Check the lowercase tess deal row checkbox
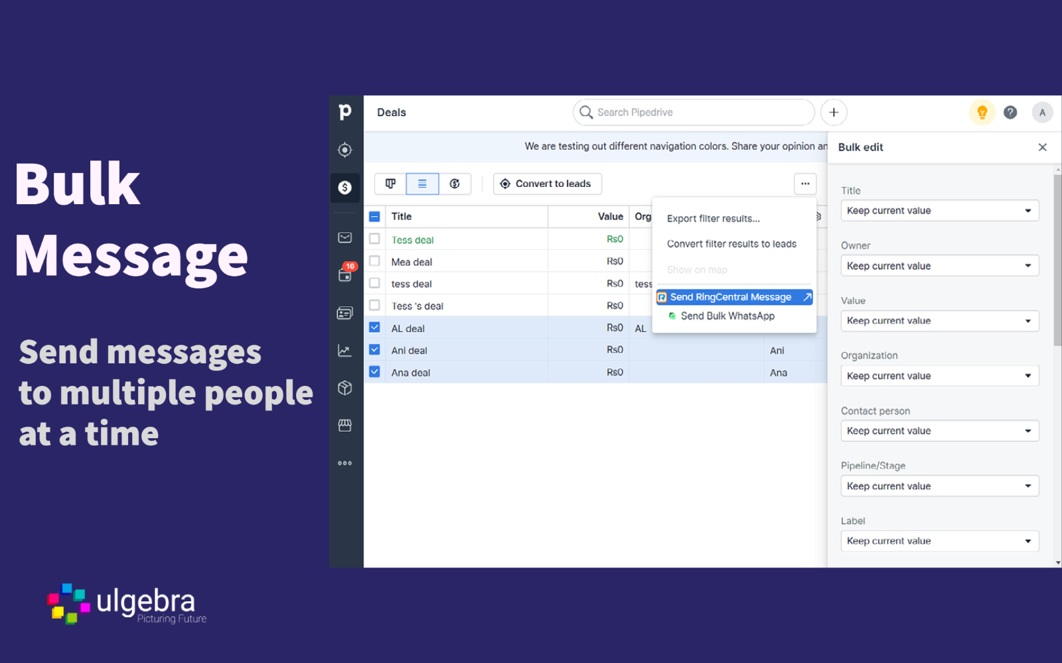This screenshot has width=1062, height=663. (374, 283)
